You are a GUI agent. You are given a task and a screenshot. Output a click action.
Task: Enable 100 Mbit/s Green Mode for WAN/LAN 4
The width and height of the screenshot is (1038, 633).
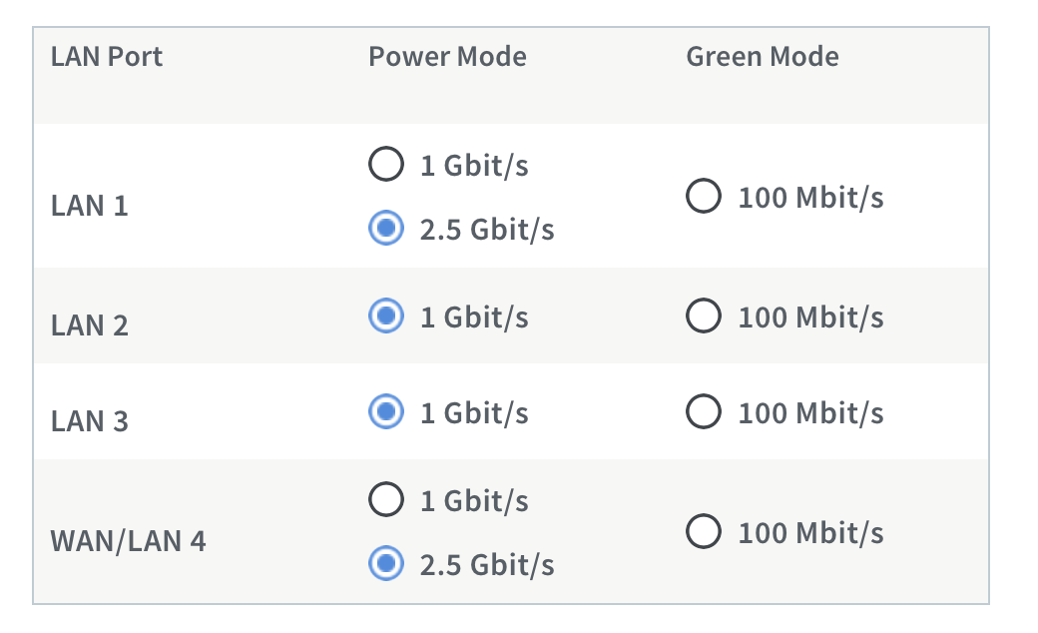click(x=704, y=532)
